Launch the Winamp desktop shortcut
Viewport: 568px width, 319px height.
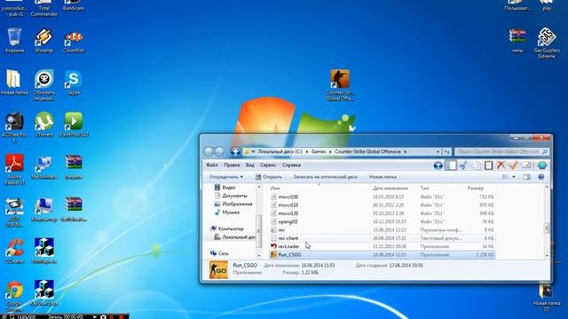click(x=43, y=41)
